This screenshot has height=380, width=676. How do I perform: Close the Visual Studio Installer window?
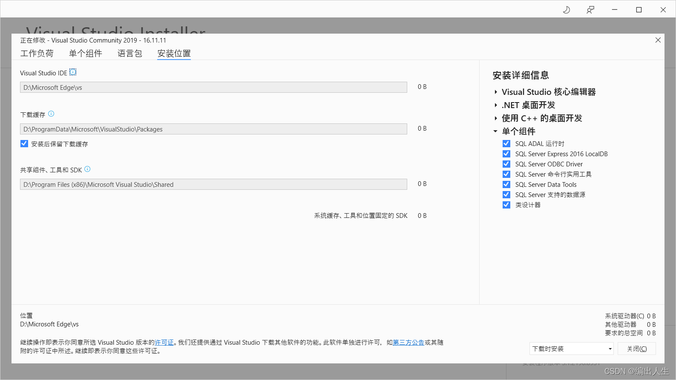pyautogui.click(x=663, y=10)
